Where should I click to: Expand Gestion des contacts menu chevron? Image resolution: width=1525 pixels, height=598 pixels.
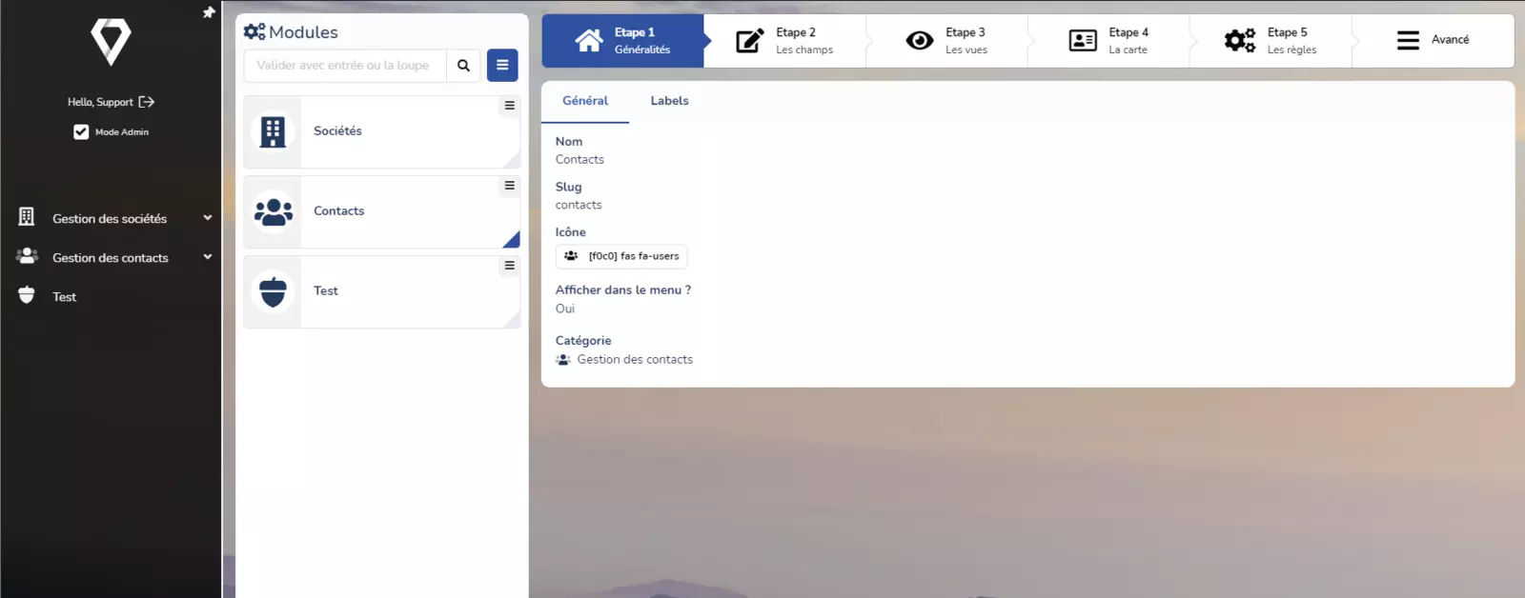(208, 257)
